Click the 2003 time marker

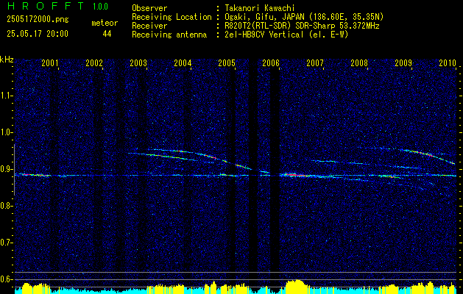tap(138, 62)
